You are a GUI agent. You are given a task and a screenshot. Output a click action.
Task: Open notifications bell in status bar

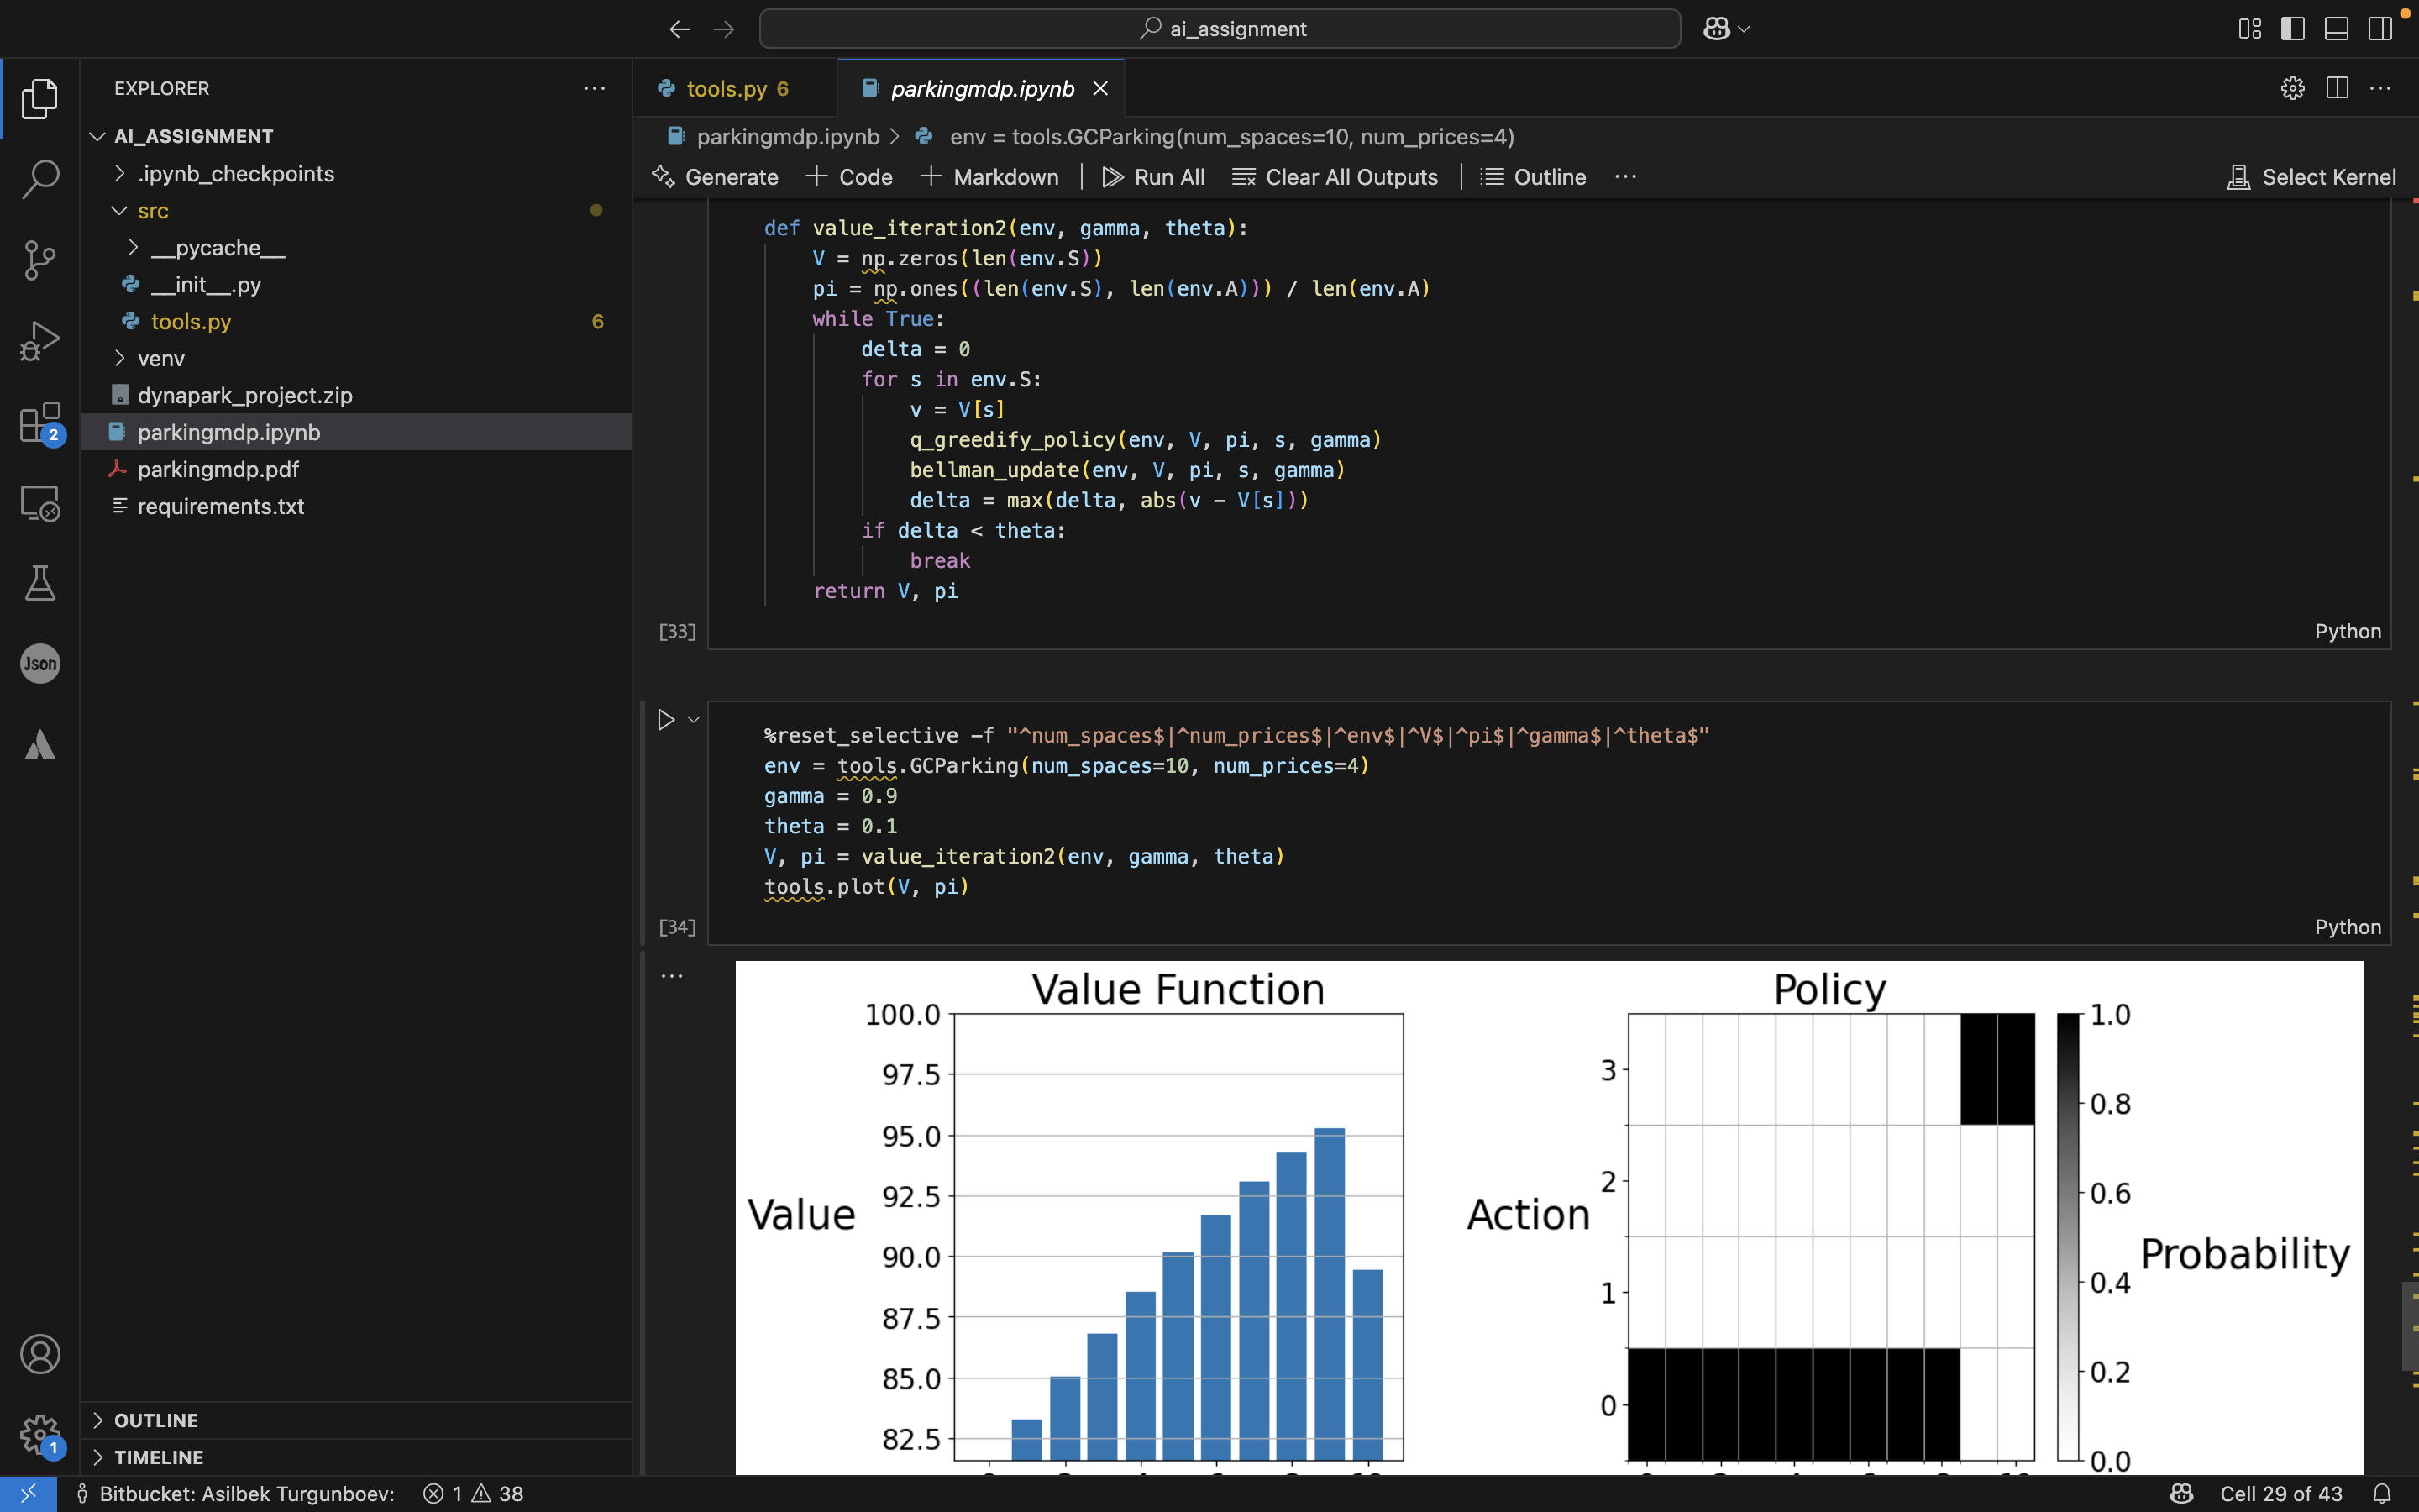pyautogui.click(x=2382, y=1493)
